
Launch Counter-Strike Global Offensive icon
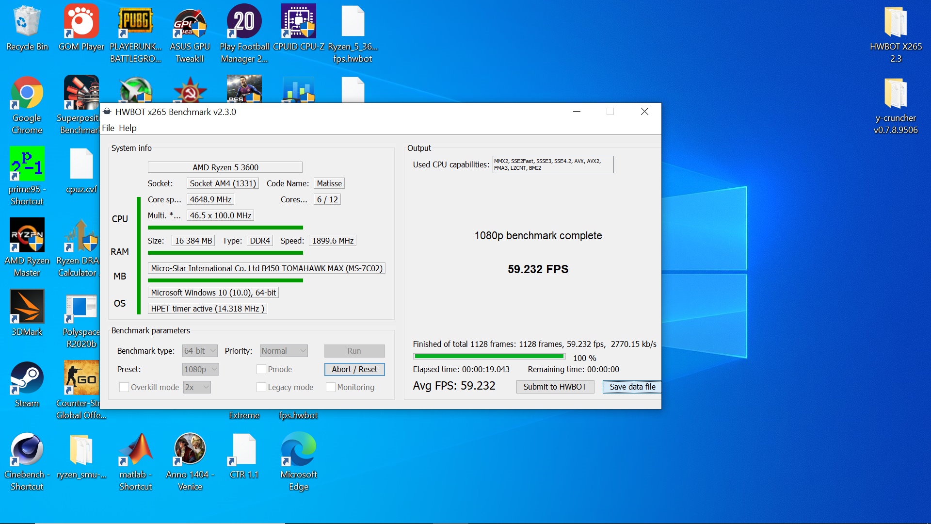[80, 390]
